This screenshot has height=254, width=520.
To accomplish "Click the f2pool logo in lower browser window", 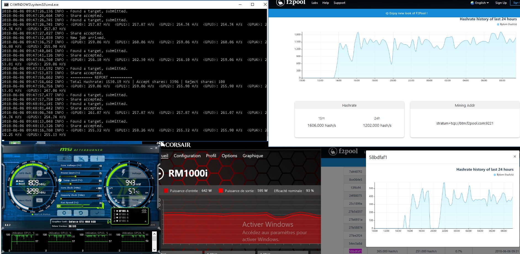I will pos(343,151).
